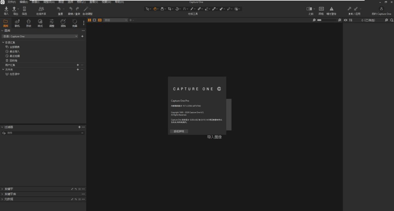The height and width of the screenshot is (211, 394).
Task: Select 全部图像 in the library
Action: pyautogui.click(x=14, y=47)
